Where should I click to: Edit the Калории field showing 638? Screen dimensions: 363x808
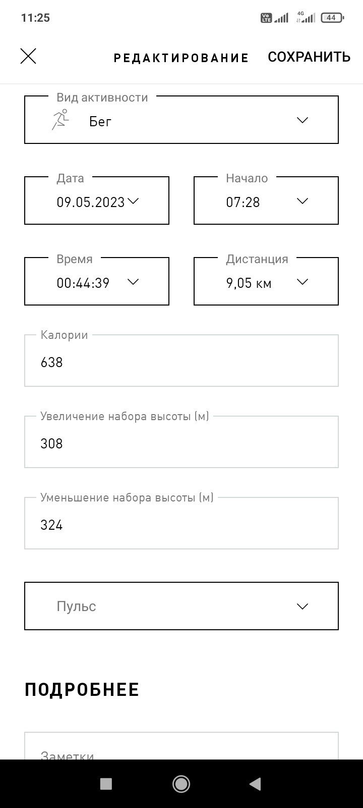pyautogui.click(x=181, y=361)
